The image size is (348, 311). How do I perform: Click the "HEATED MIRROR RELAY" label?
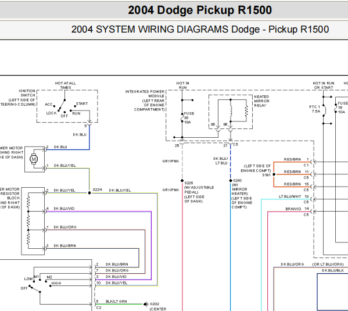261,101
